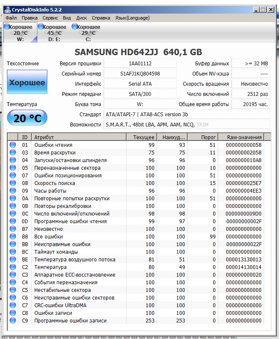Select the status icon for disk C:

pyautogui.click(x=75, y=27)
